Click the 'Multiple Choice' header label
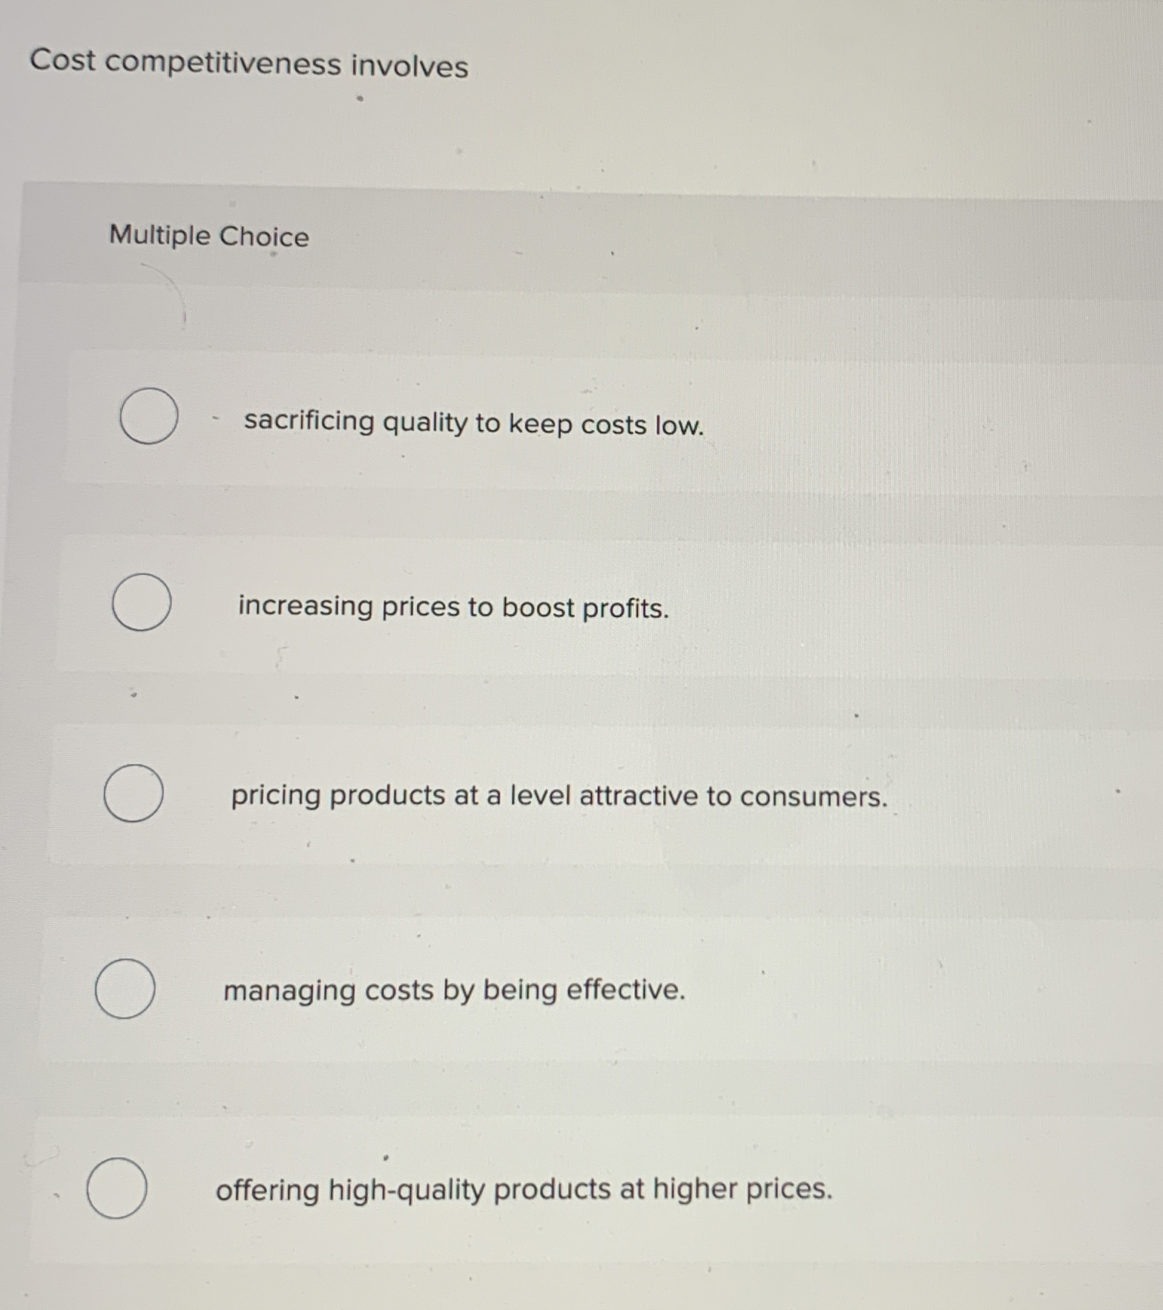Image resolution: width=1163 pixels, height=1310 pixels. click(208, 237)
